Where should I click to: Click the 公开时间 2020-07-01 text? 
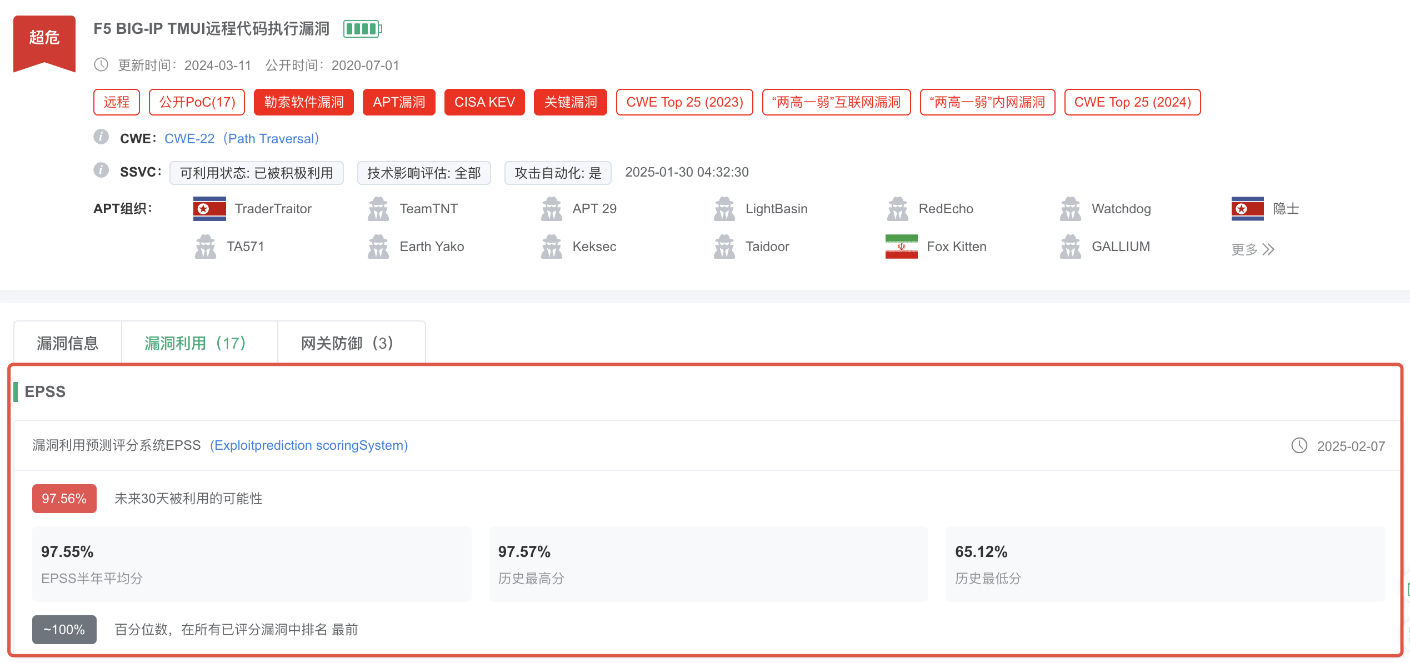tap(332, 66)
